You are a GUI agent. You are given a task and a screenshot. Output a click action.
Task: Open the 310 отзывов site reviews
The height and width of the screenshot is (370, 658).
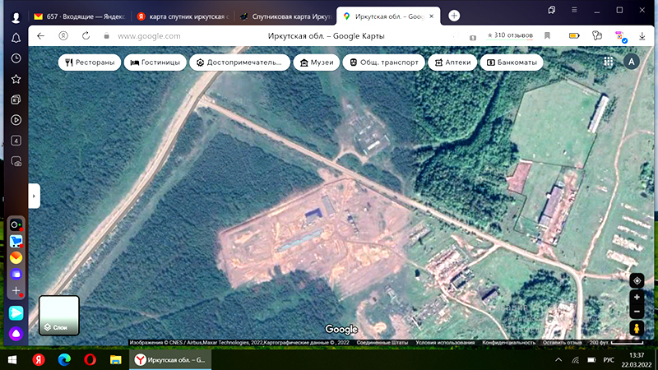(510, 35)
